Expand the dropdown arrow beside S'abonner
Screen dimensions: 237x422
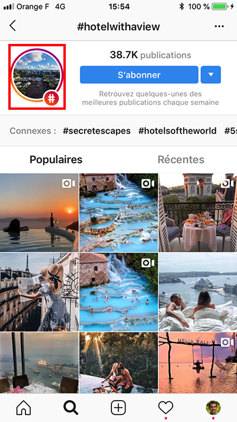(211, 75)
